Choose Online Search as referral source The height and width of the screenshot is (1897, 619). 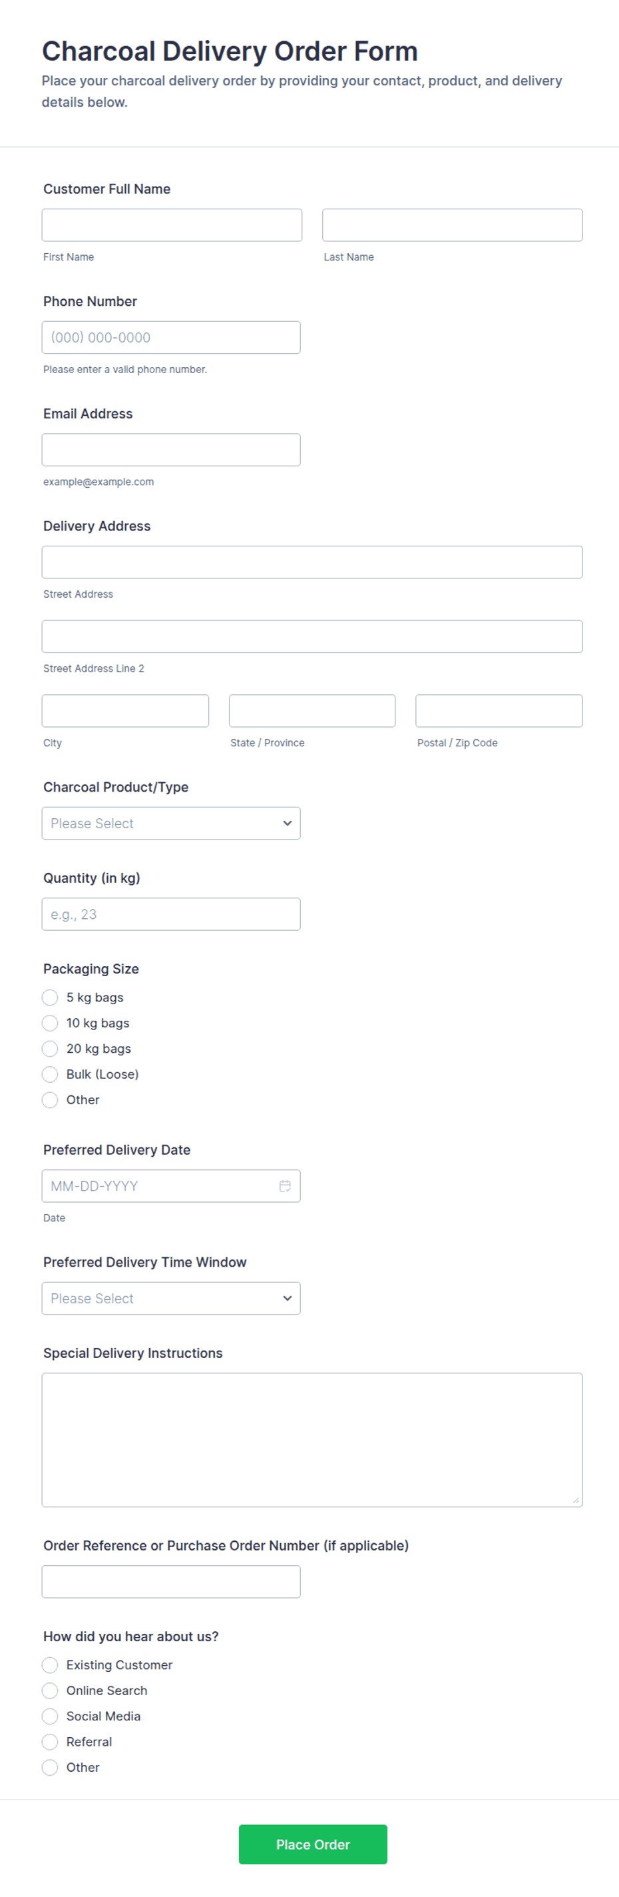(x=50, y=1691)
